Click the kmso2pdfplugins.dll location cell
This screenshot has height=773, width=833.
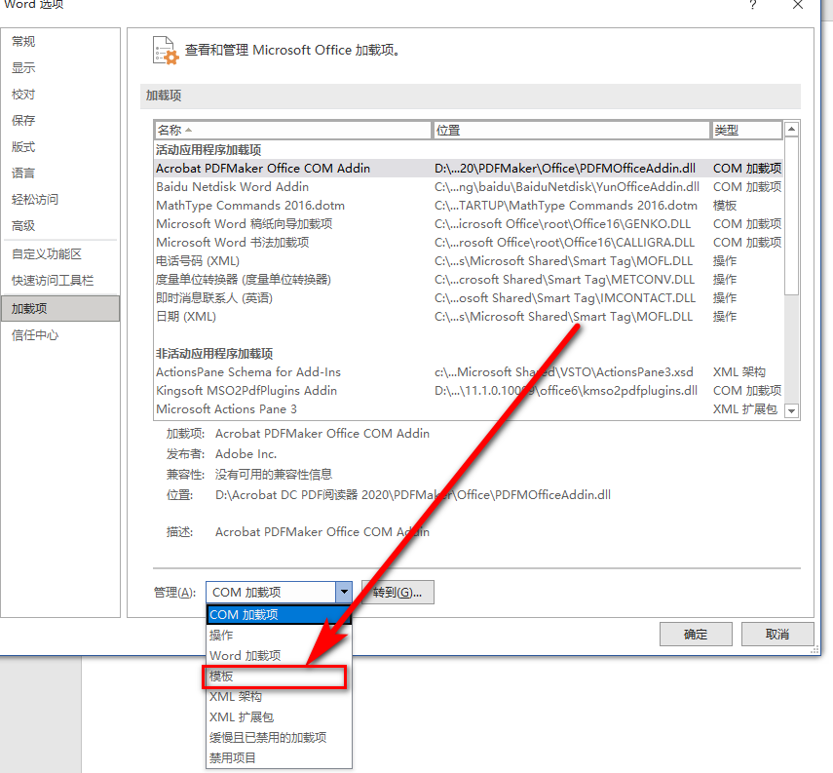tap(566, 391)
